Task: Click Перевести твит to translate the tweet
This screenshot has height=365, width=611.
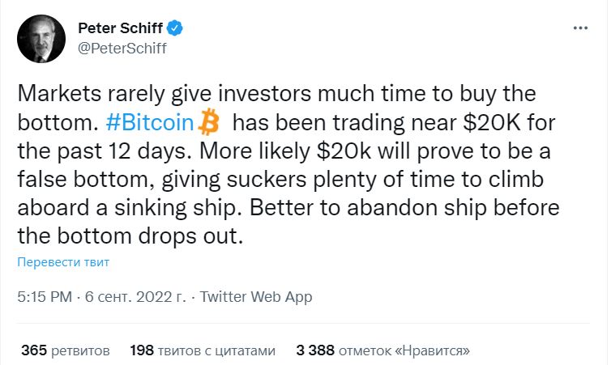Action: click(x=63, y=262)
